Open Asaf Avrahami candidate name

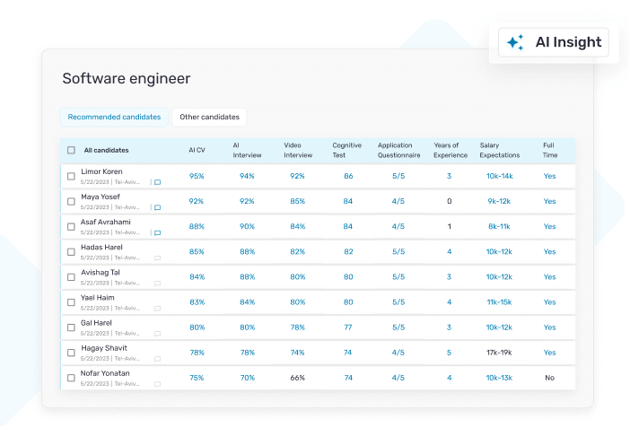(x=106, y=223)
